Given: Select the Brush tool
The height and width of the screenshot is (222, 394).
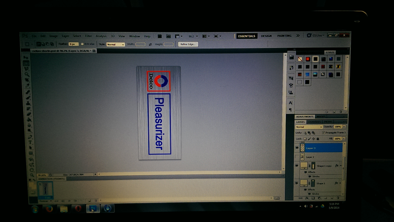Looking at the screenshot, I should [x=28, y=97].
